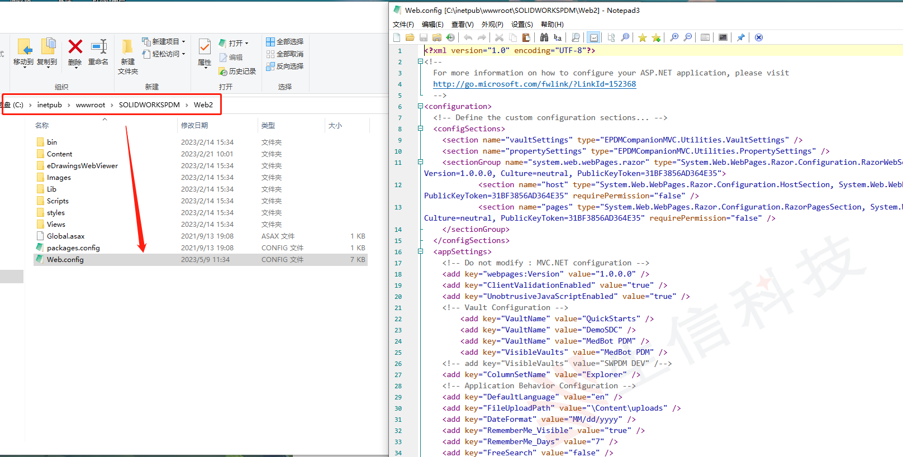903x457 pixels.
Task: Open the 帮助(H) menu in Notepad3
Action: coord(552,24)
